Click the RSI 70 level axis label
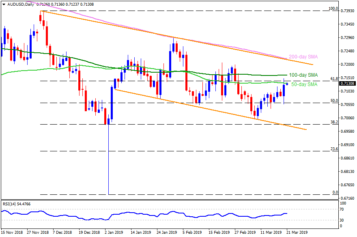The width and height of the screenshot is (357, 237). click(342, 209)
